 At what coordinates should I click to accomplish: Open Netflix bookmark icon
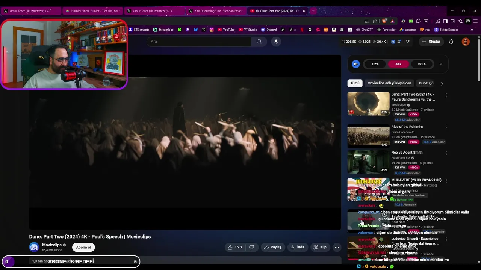coord(302,30)
